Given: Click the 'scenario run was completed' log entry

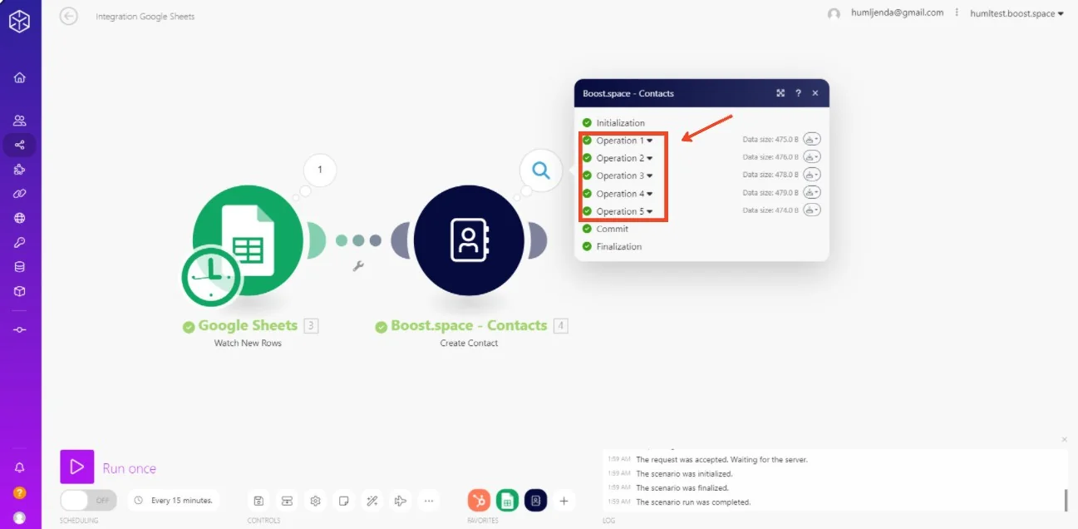Looking at the screenshot, I should click(693, 502).
